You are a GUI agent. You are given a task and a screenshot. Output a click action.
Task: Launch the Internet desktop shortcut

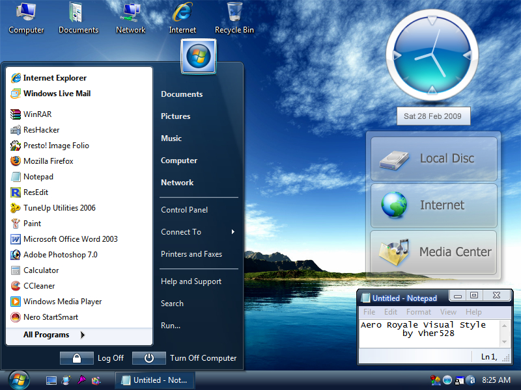click(182, 18)
